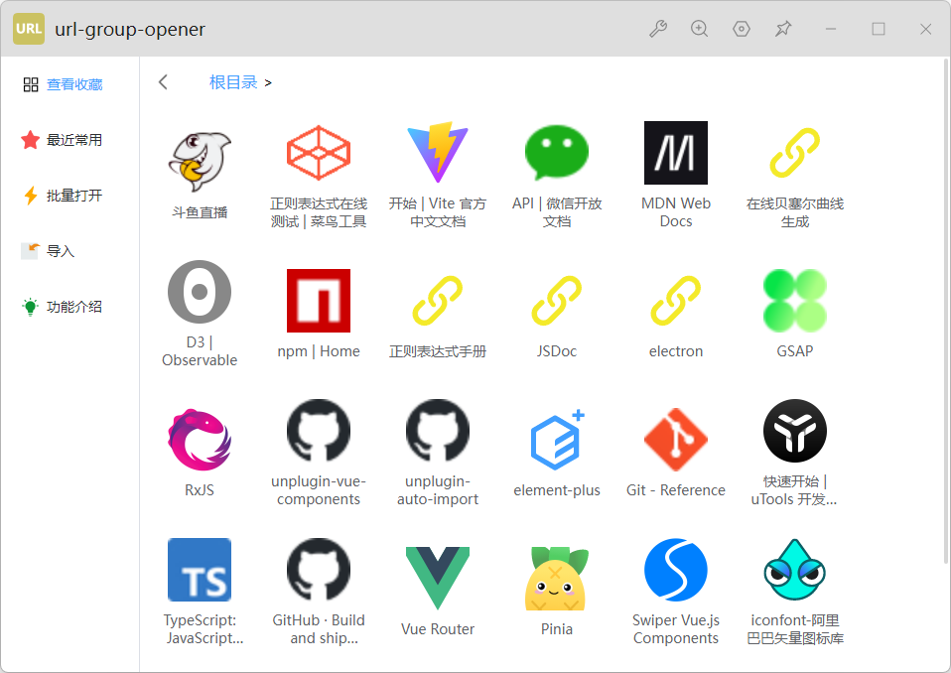Open the 斗鱼直播 bookmark icon
951x673 pixels.
[200, 161]
